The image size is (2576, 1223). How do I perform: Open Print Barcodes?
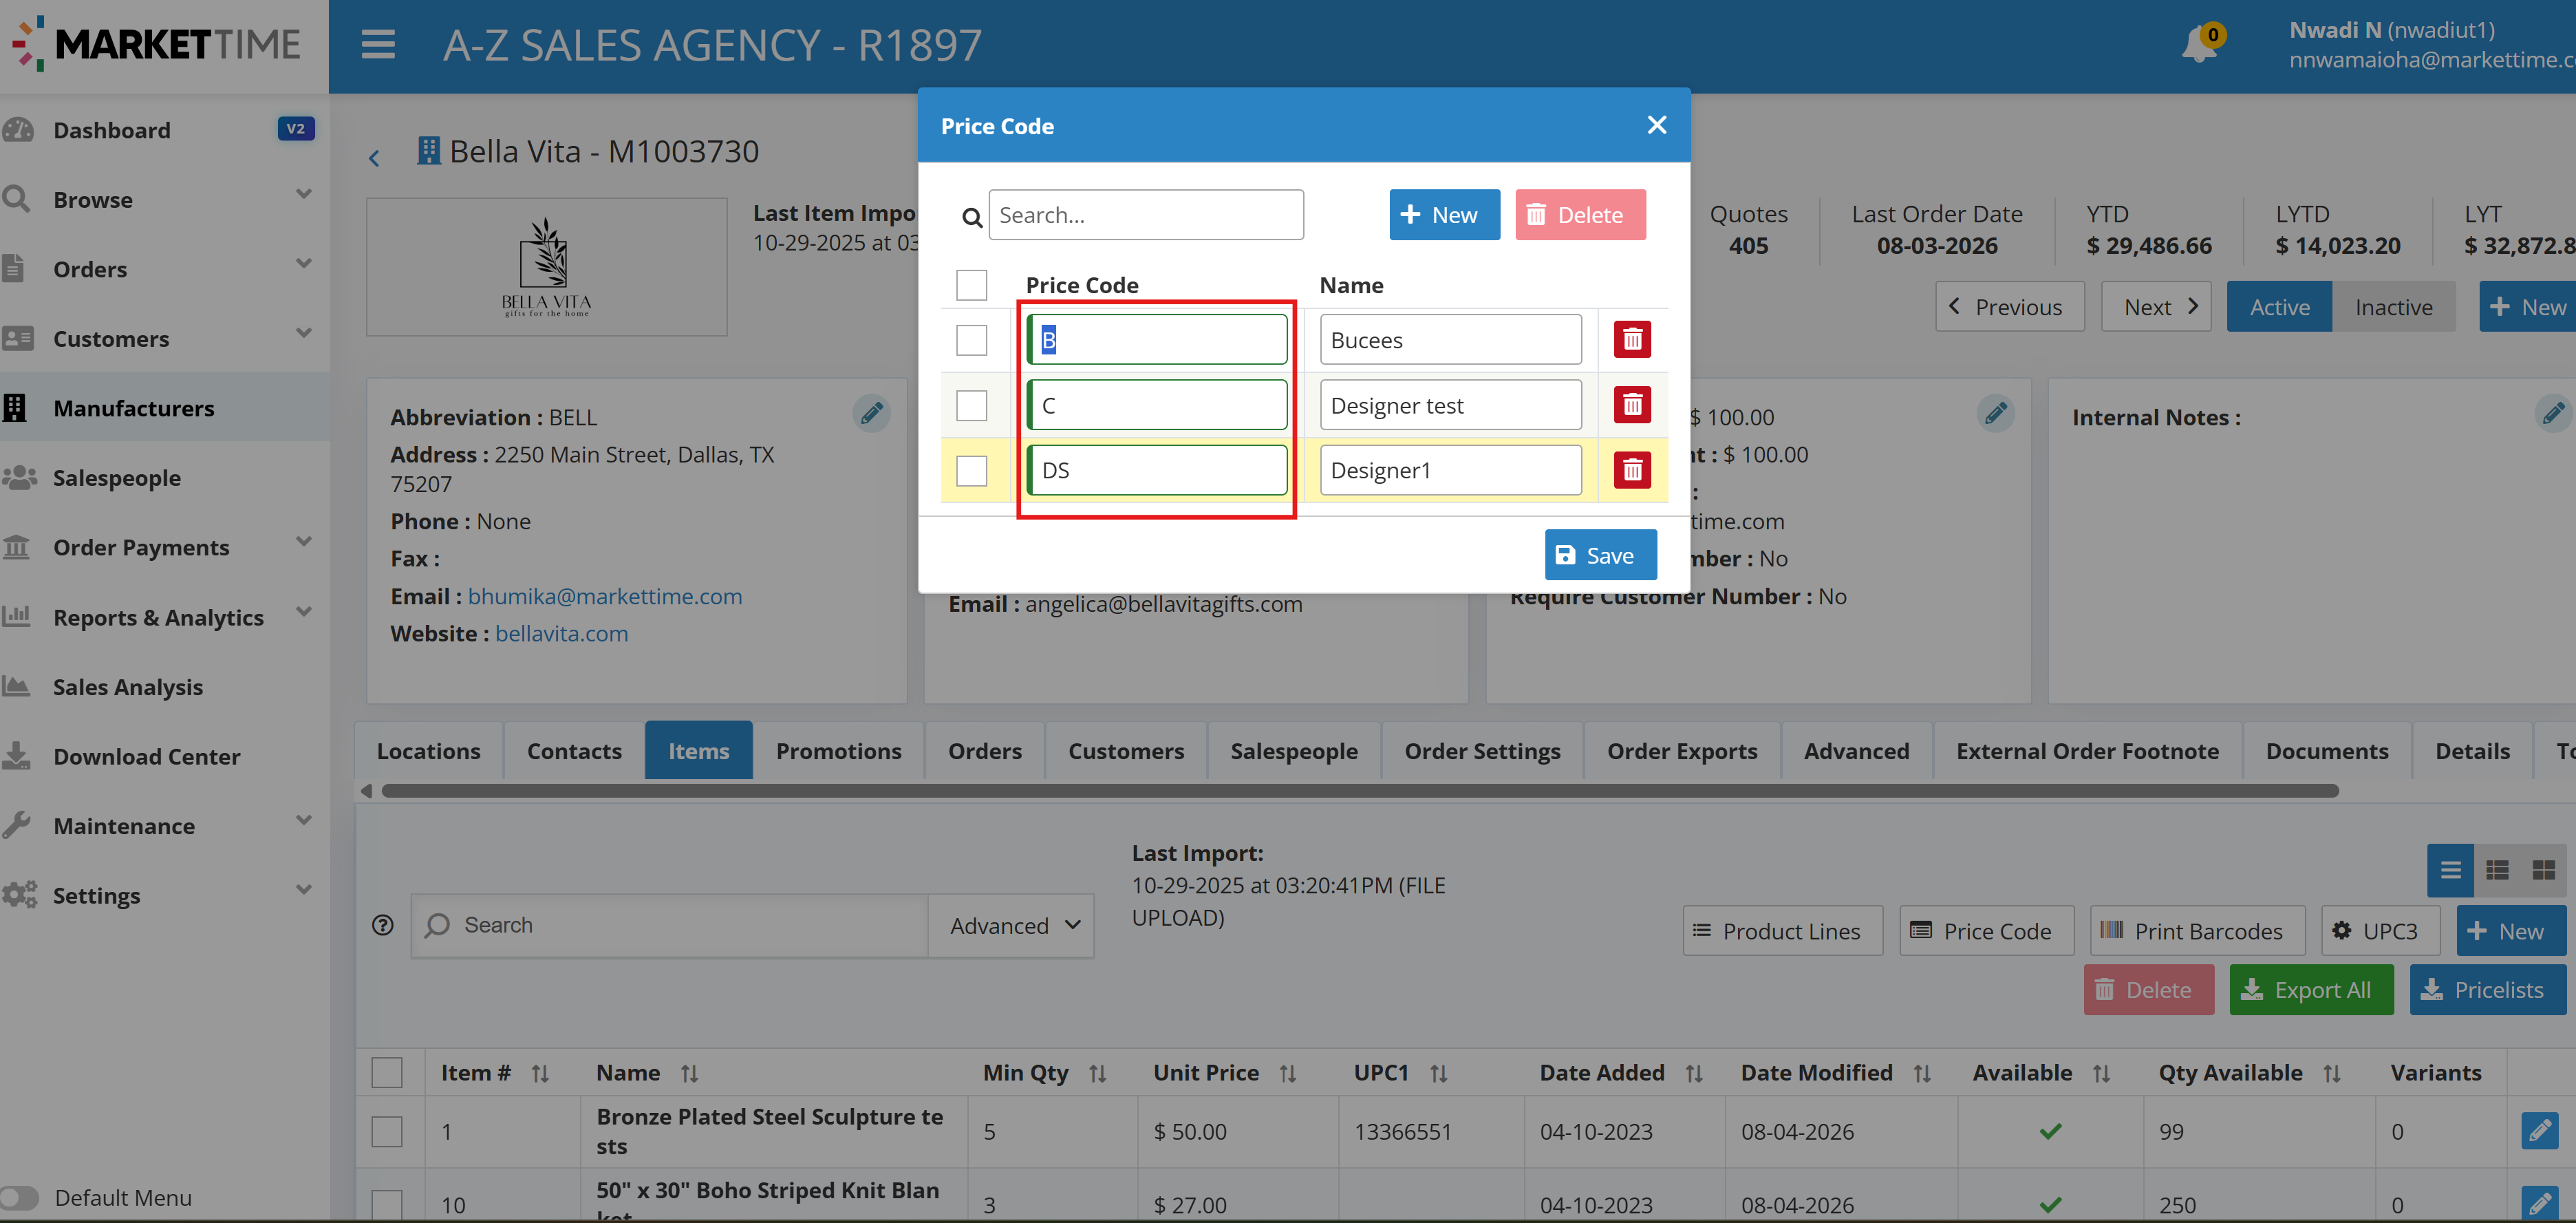click(x=2197, y=931)
